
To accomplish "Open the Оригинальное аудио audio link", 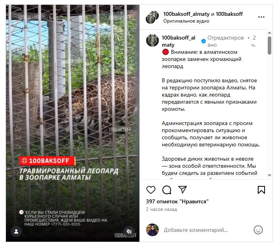I will [x=186, y=21].
